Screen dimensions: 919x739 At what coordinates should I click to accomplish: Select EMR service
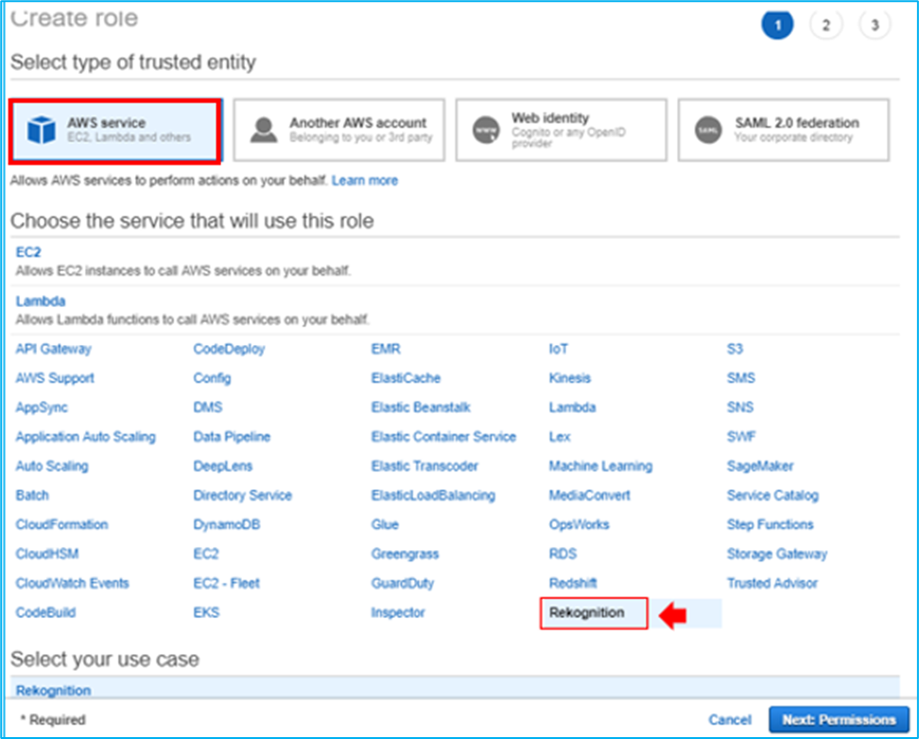pos(386,349)
